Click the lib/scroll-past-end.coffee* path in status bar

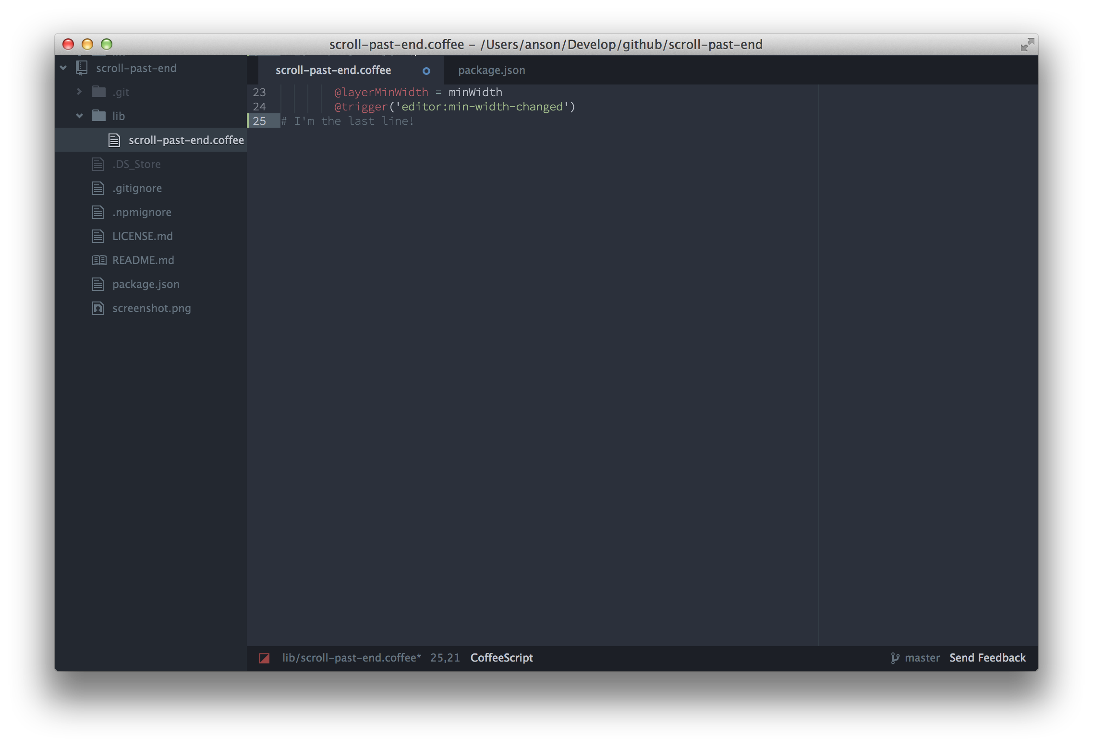pos(352,658)
